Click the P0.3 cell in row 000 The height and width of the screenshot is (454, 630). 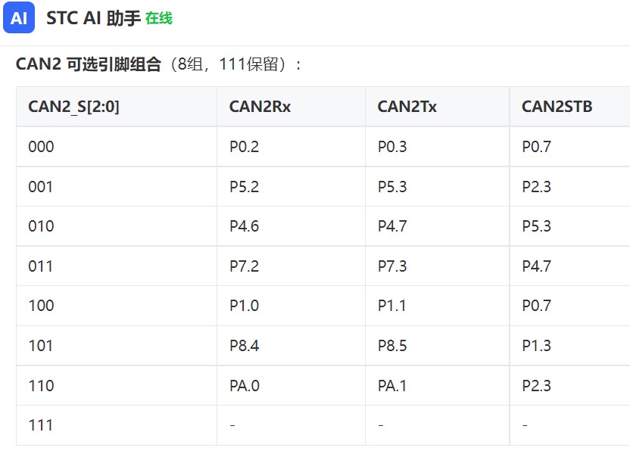[x=392, y=147]
